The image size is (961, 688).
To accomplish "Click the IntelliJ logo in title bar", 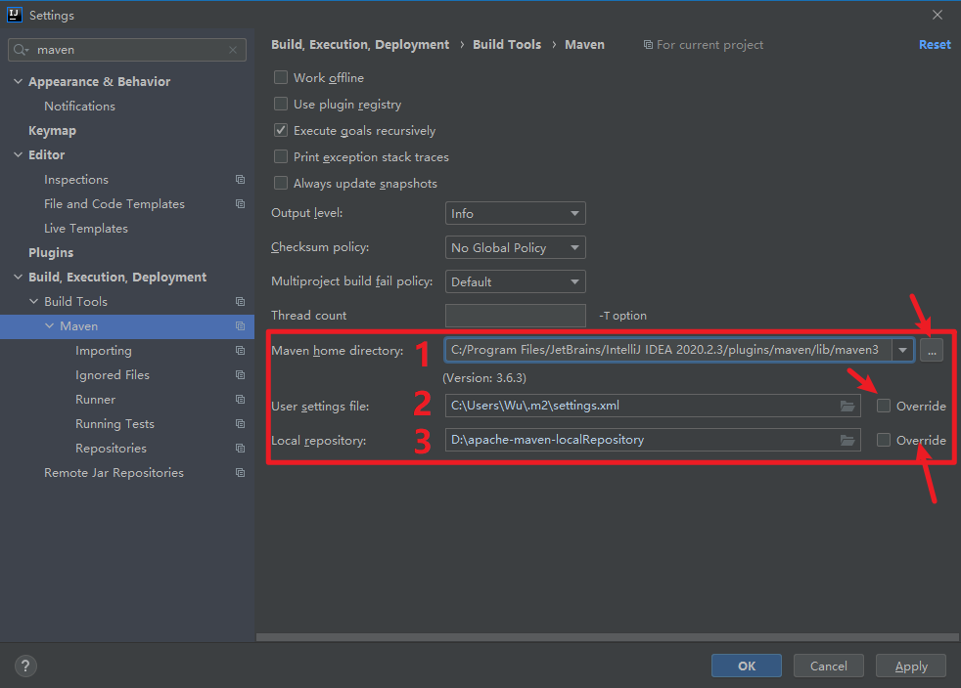I will click(14, 15).
